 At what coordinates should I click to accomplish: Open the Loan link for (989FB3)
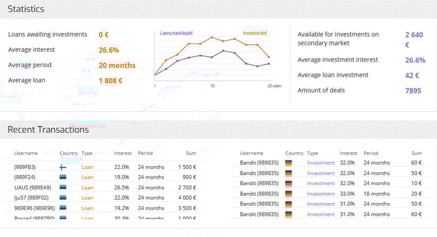coord(88,167)
